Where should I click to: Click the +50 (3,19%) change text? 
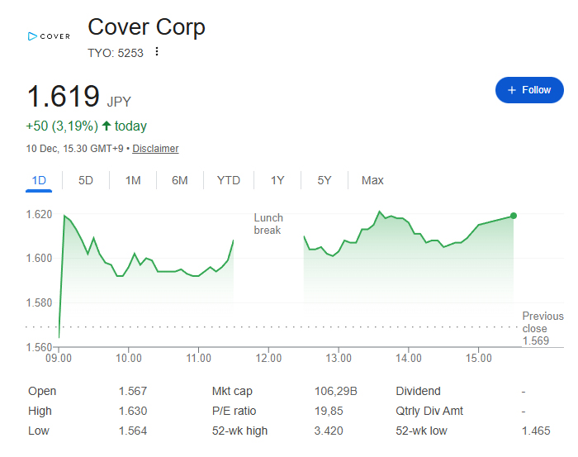(62, 126)
